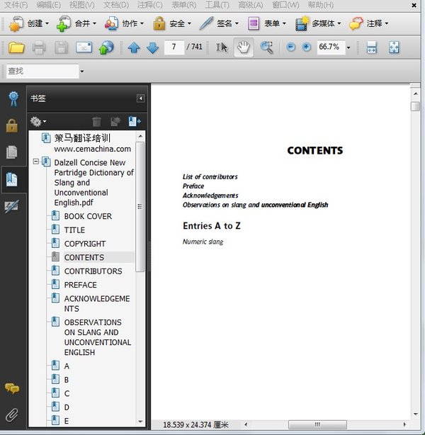This screenshot has height=435, width=425.
Task: Activate the marquee zoom magnifier tool
Action: click(x=266, y=48)
